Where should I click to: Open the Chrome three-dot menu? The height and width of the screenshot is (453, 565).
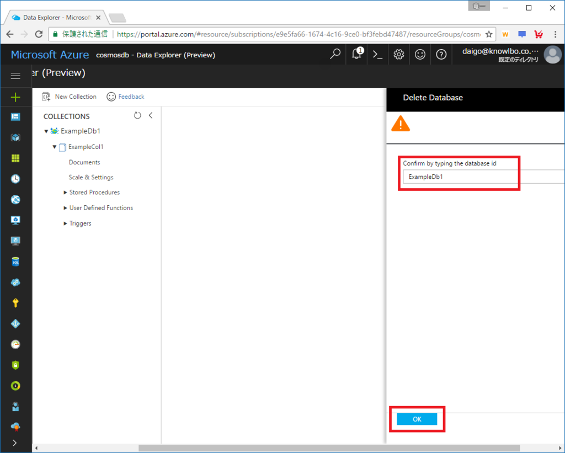[555, 34]
